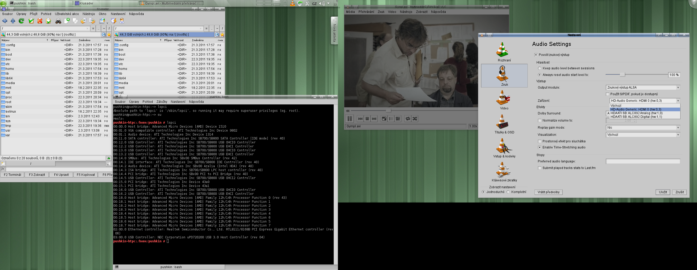Stop playback in VLC player

tap(367, 119)
